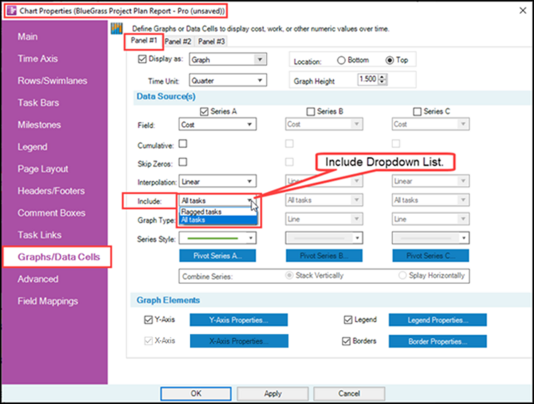Open Series C Graph Type Line dropdown

(x=430, y=219)
